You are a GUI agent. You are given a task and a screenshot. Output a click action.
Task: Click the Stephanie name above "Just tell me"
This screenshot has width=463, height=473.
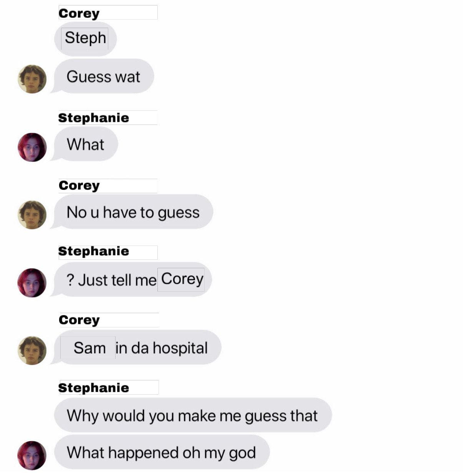point(94,251)
